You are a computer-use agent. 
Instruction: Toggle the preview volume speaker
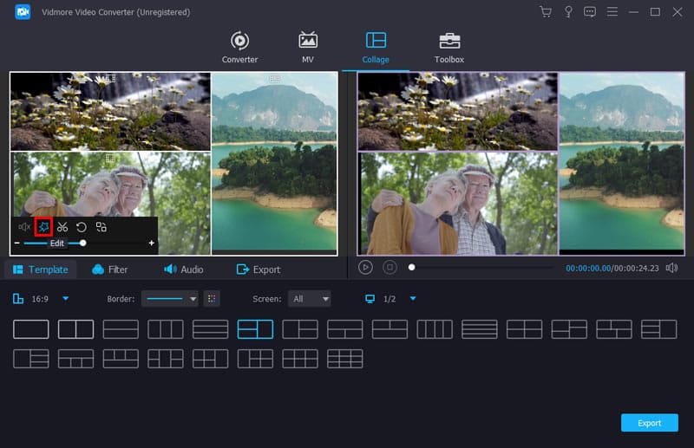(671, 268)
